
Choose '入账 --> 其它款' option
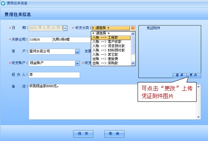pos(111,54)
